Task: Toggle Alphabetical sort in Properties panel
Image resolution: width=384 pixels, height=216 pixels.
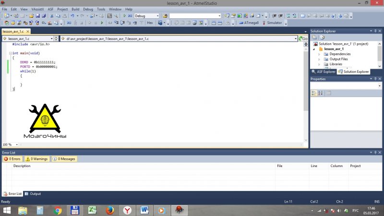Action: coord(320,93)
